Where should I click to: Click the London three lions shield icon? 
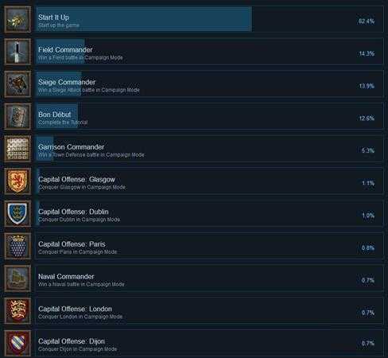(x=17, y=311)
